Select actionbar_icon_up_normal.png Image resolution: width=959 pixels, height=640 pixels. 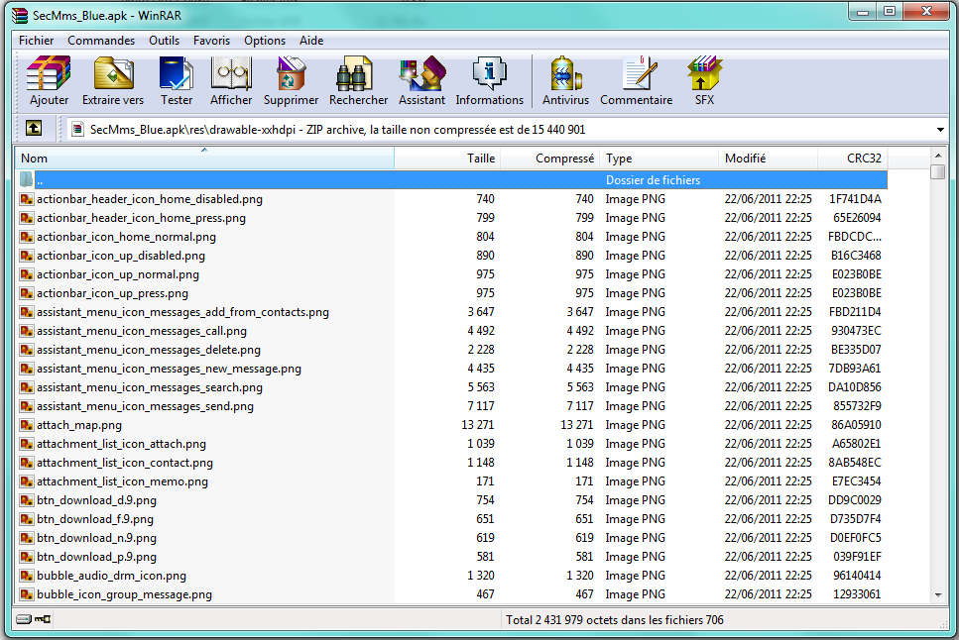(118, 274)
